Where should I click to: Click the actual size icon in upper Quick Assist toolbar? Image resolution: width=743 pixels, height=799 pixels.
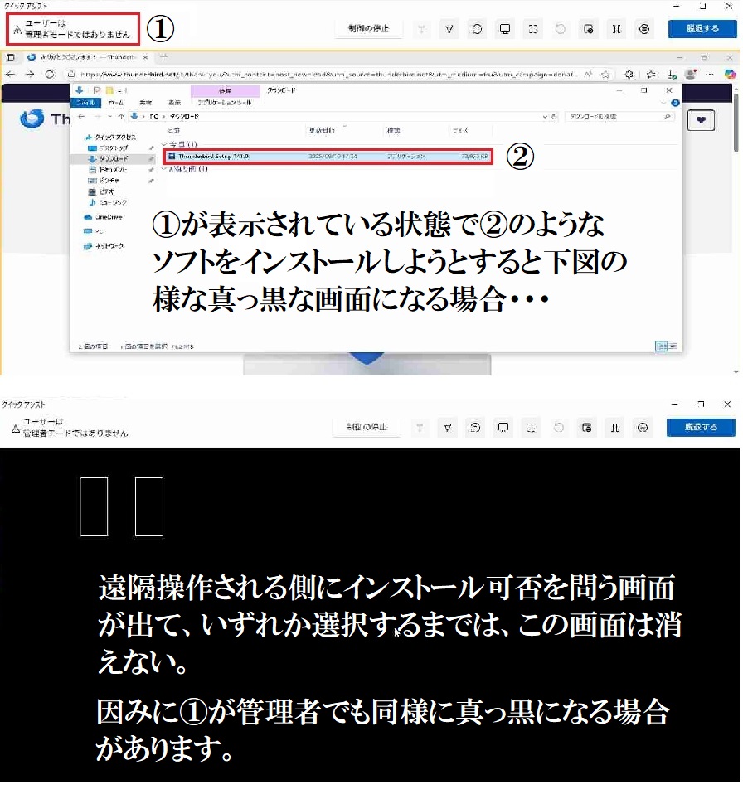tap(533, 29)
